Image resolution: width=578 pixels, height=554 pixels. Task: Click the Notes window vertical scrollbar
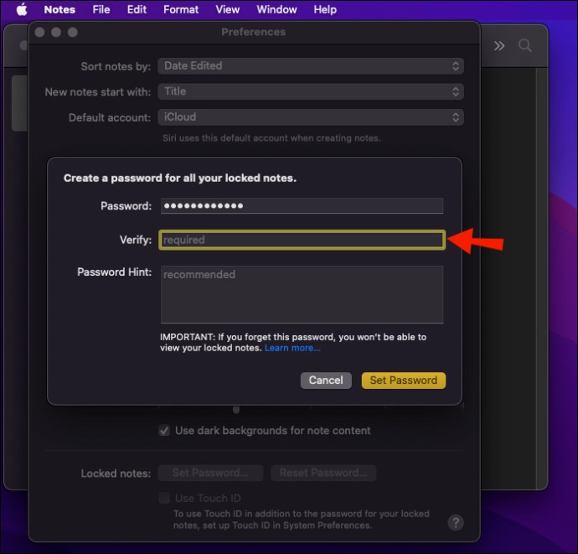point(541,278)
